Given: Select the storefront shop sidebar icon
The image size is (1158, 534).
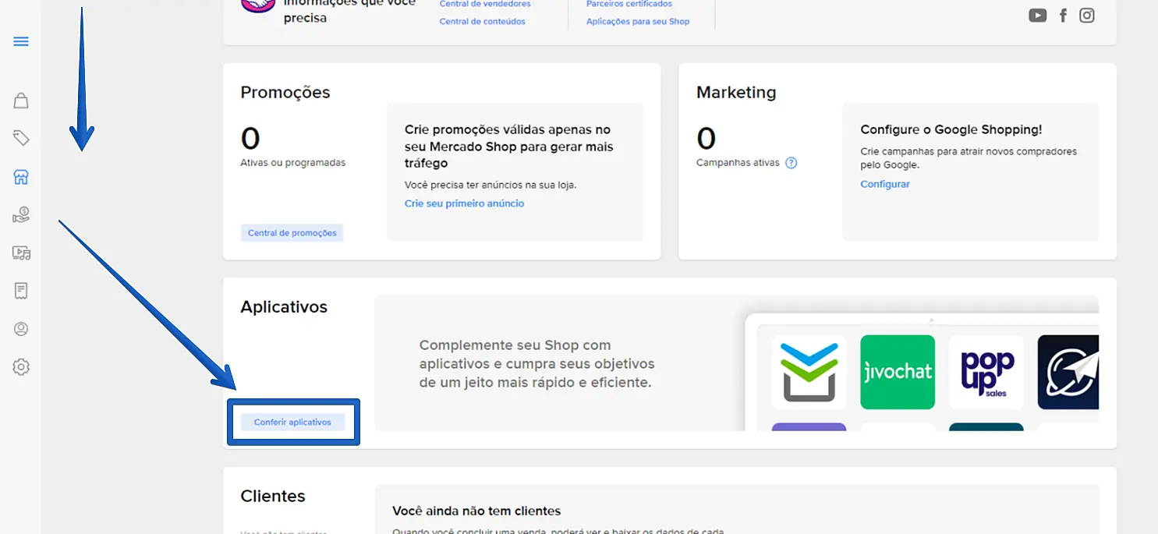Looking at the screenshot, I should point(21,177).
